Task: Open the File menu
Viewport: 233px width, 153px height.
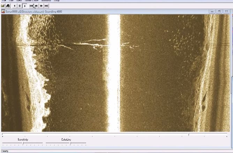Action: point(4,1)
